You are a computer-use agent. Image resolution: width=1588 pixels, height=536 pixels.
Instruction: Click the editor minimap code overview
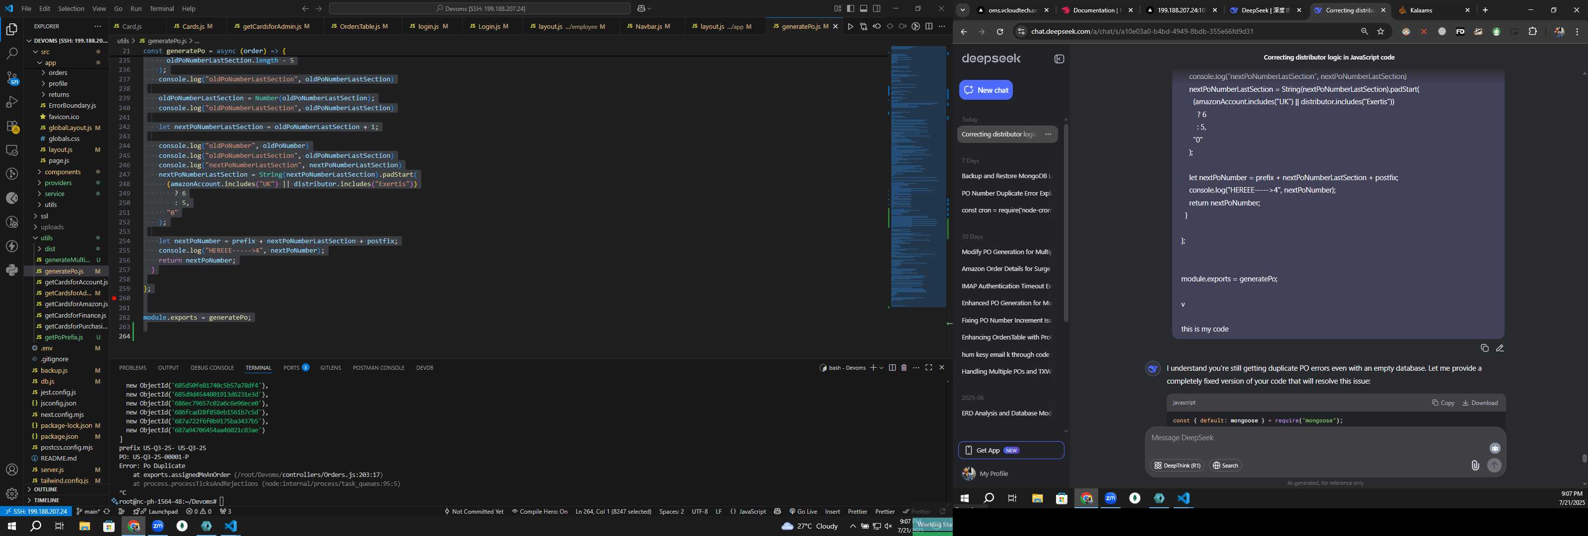point(918,176)
